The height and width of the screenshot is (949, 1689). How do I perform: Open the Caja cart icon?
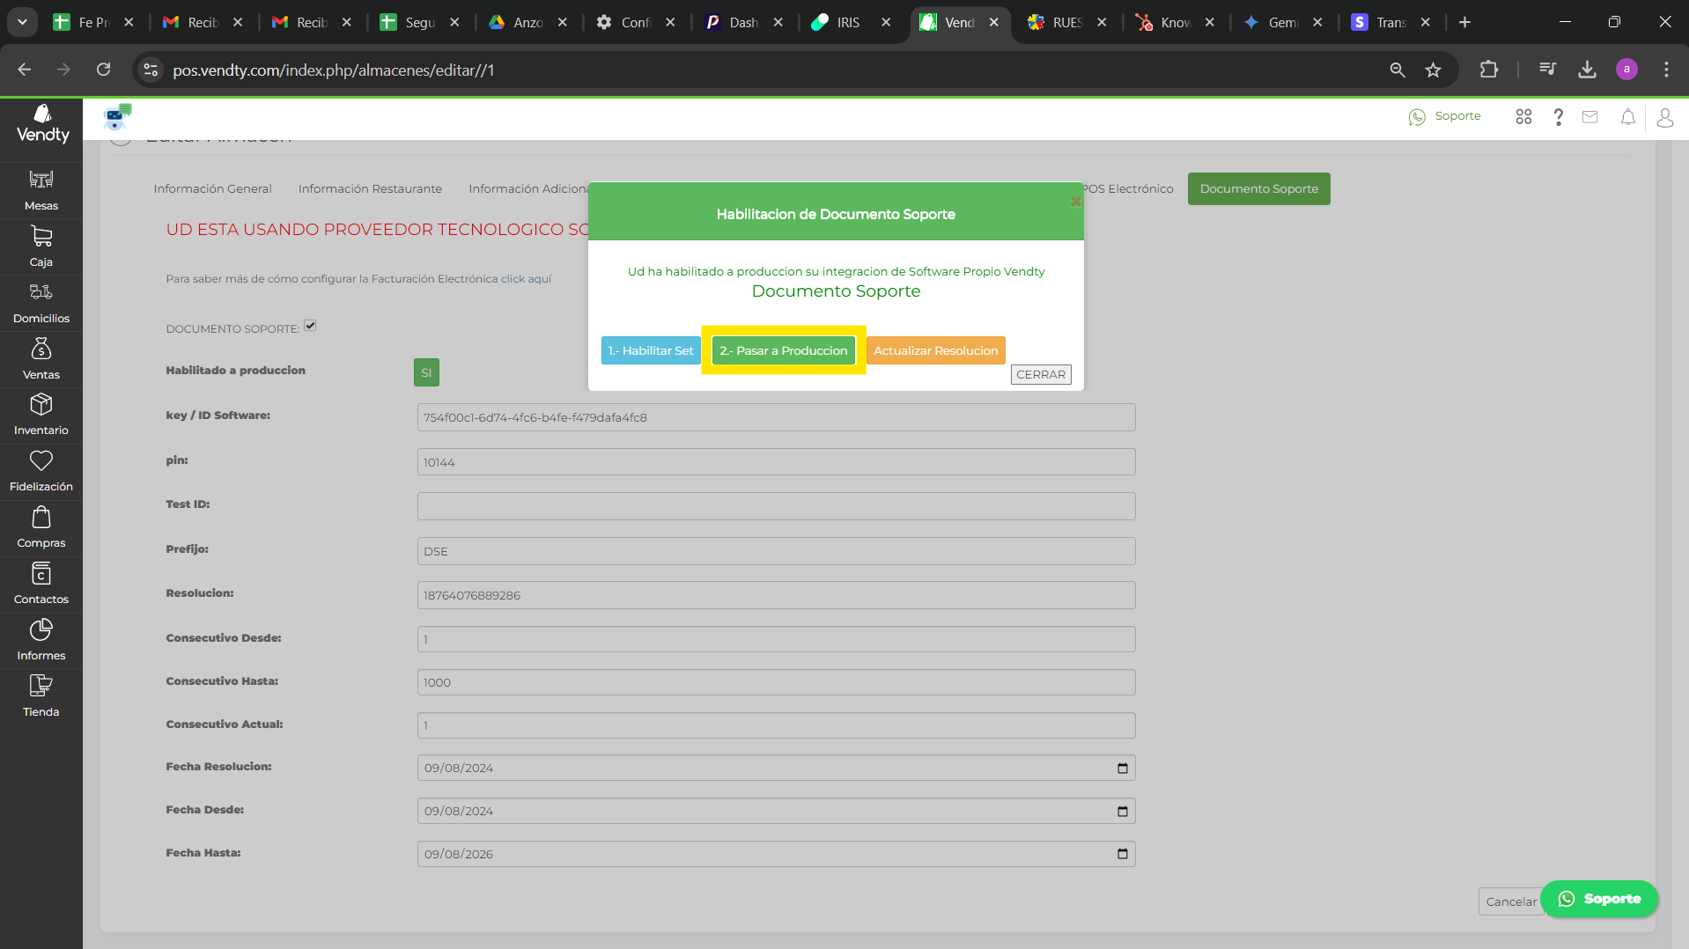[41, 236]
